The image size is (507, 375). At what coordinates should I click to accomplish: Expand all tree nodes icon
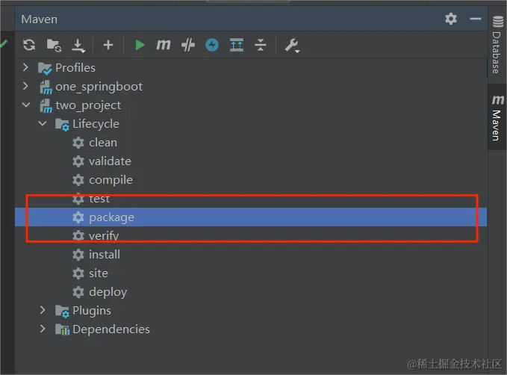click(x=237, y=45)
